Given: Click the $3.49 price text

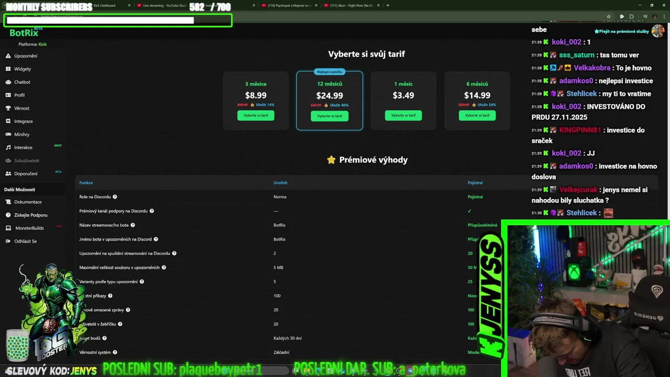Looking at the screenshot, I should point(403,95).
